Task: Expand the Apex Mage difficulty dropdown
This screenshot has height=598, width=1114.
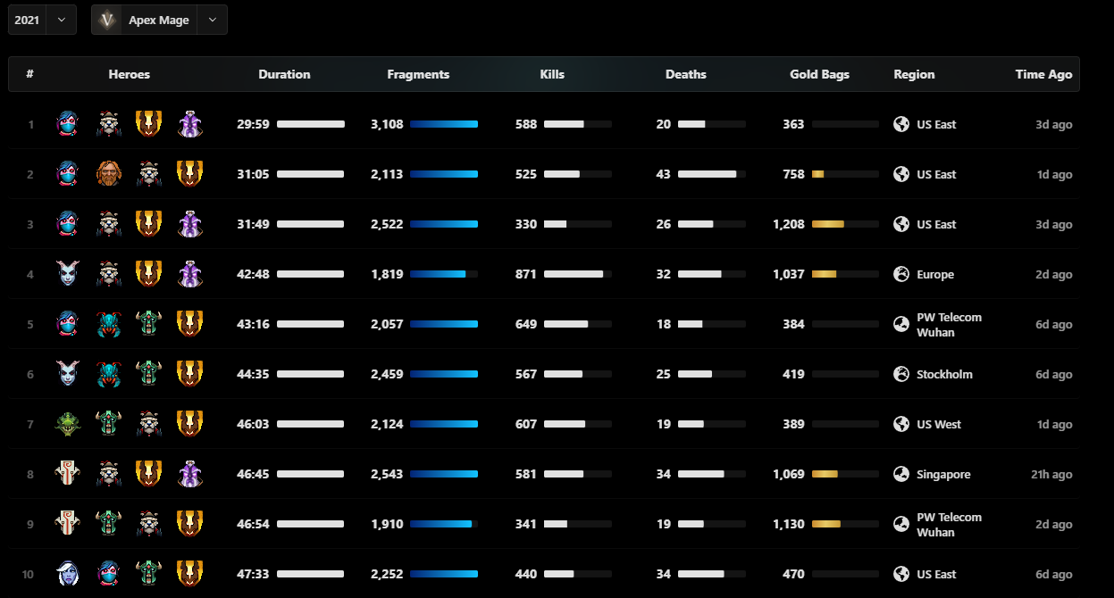Action: [212, 20]
